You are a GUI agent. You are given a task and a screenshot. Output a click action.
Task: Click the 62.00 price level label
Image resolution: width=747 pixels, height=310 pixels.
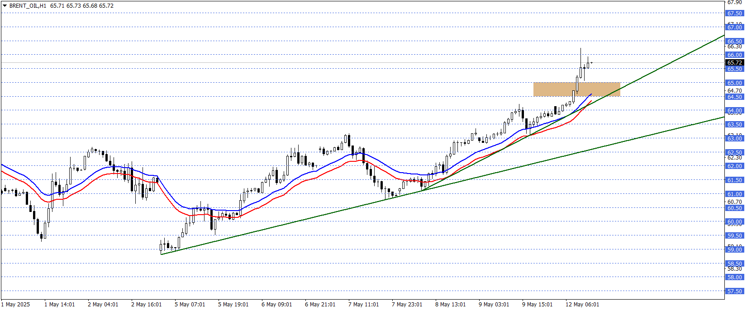click(734, 166)
